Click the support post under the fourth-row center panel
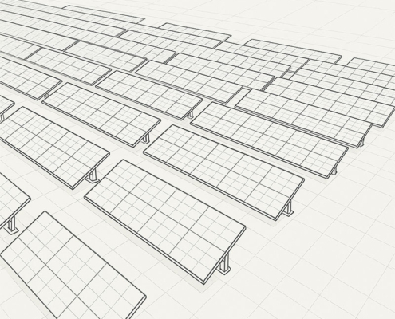Image resolution: width=395 pixels, height=319 pixels. coord(190,115)
